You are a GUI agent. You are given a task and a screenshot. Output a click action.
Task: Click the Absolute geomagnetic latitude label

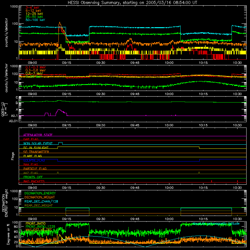pyautogui.click(x=216, y=224)
